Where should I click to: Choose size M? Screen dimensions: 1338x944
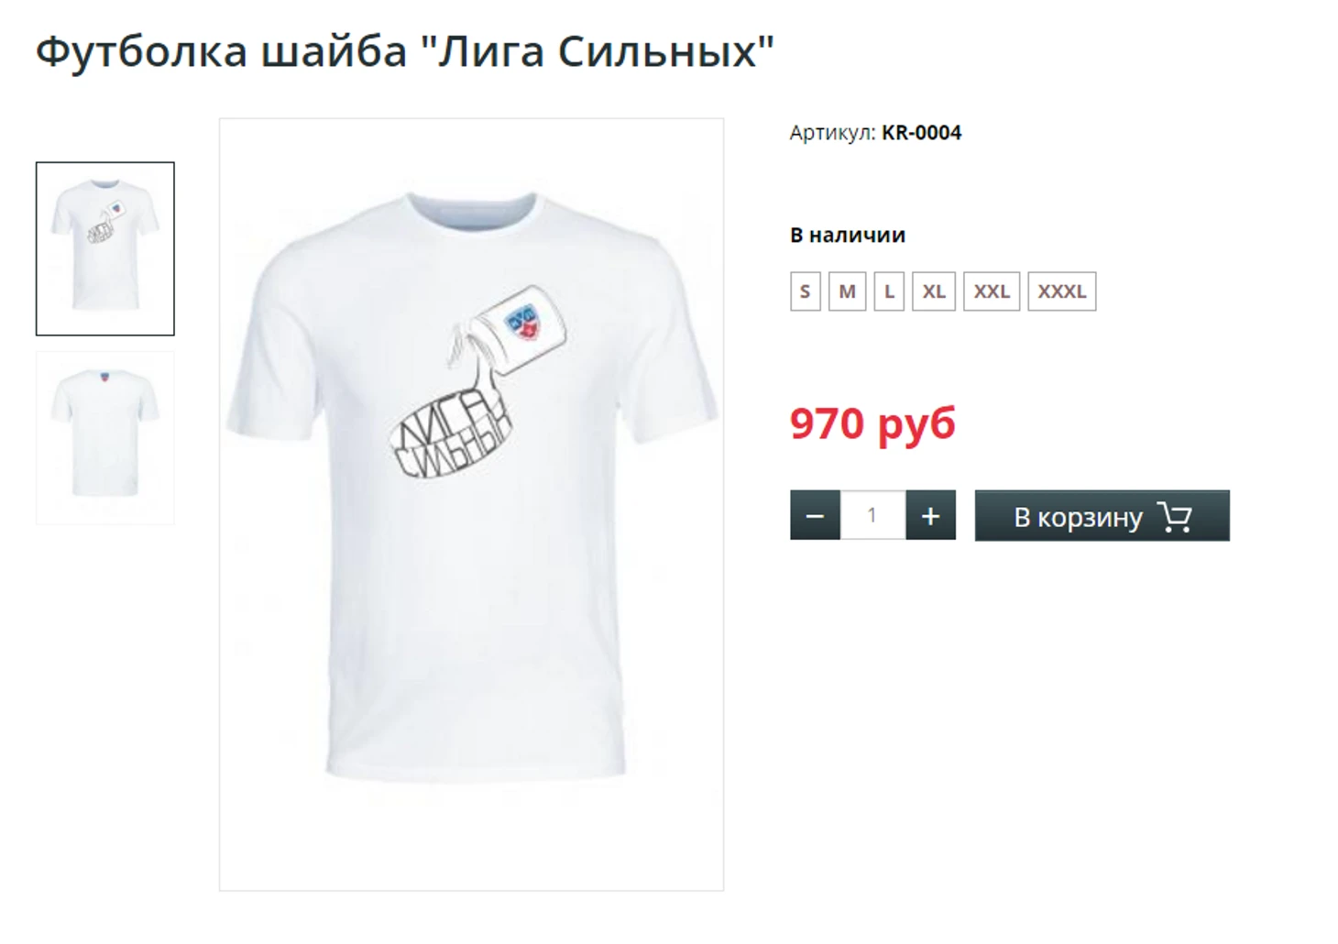pos(847,291)
